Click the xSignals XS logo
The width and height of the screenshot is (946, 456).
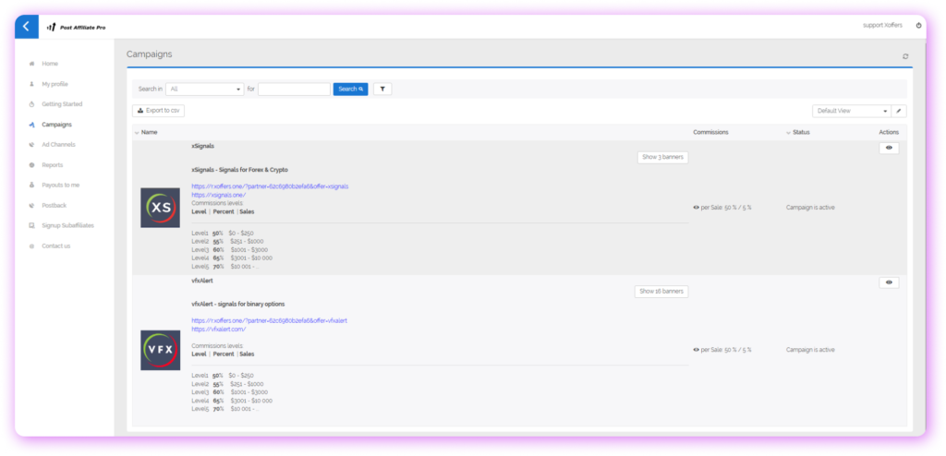pyautogui.click(x=160, y=208)
